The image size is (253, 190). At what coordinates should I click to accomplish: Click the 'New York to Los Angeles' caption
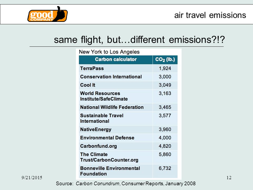coord(109,52)
